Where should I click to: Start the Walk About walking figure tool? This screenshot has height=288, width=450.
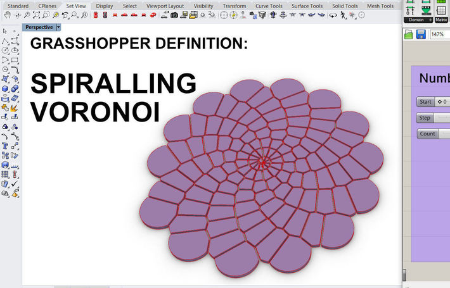pos(343,15)
